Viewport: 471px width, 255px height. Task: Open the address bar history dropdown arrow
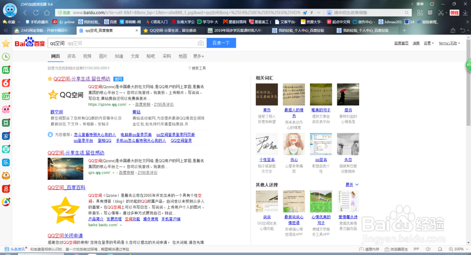point(318,13)
